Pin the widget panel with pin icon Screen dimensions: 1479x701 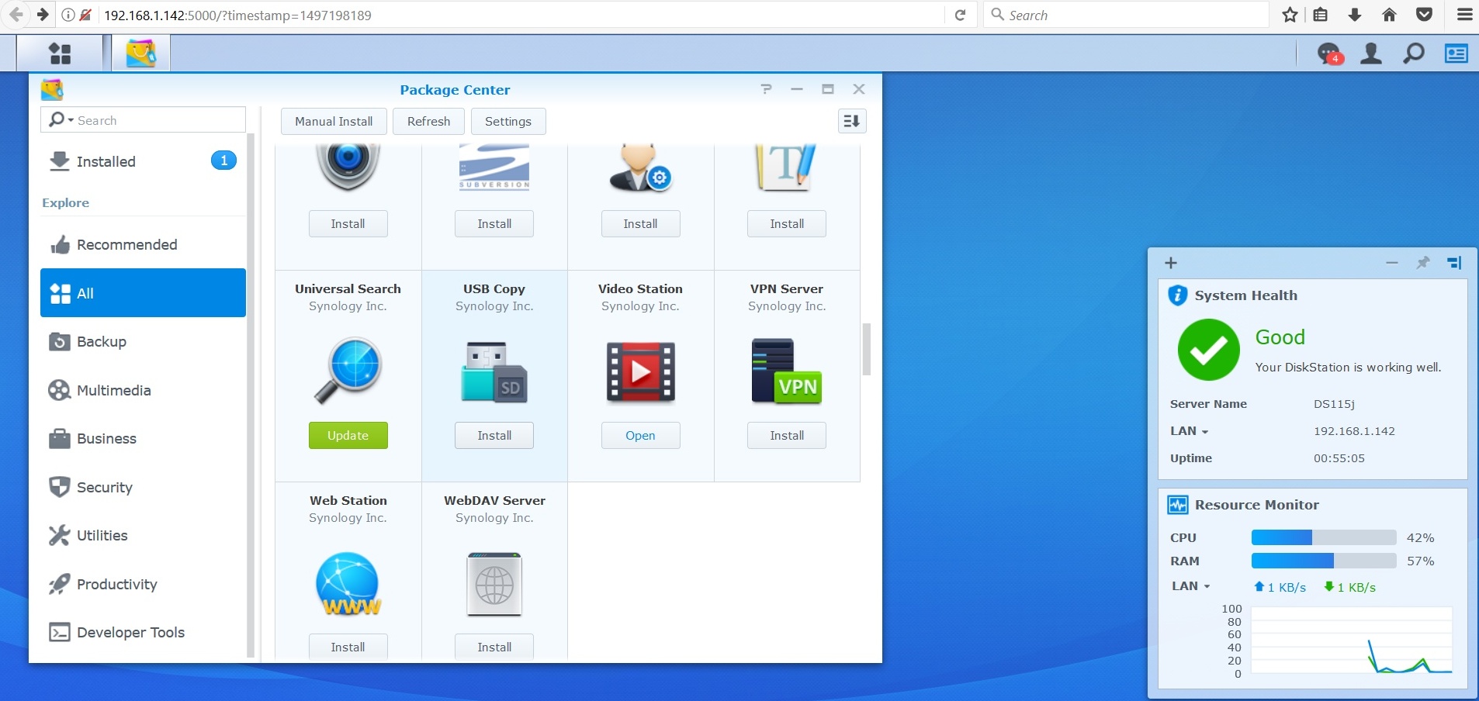coord(1422,263)
